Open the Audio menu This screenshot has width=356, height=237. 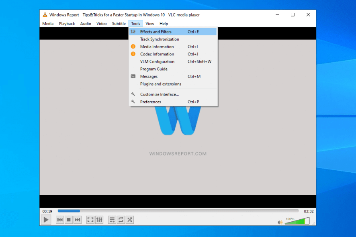86,24
